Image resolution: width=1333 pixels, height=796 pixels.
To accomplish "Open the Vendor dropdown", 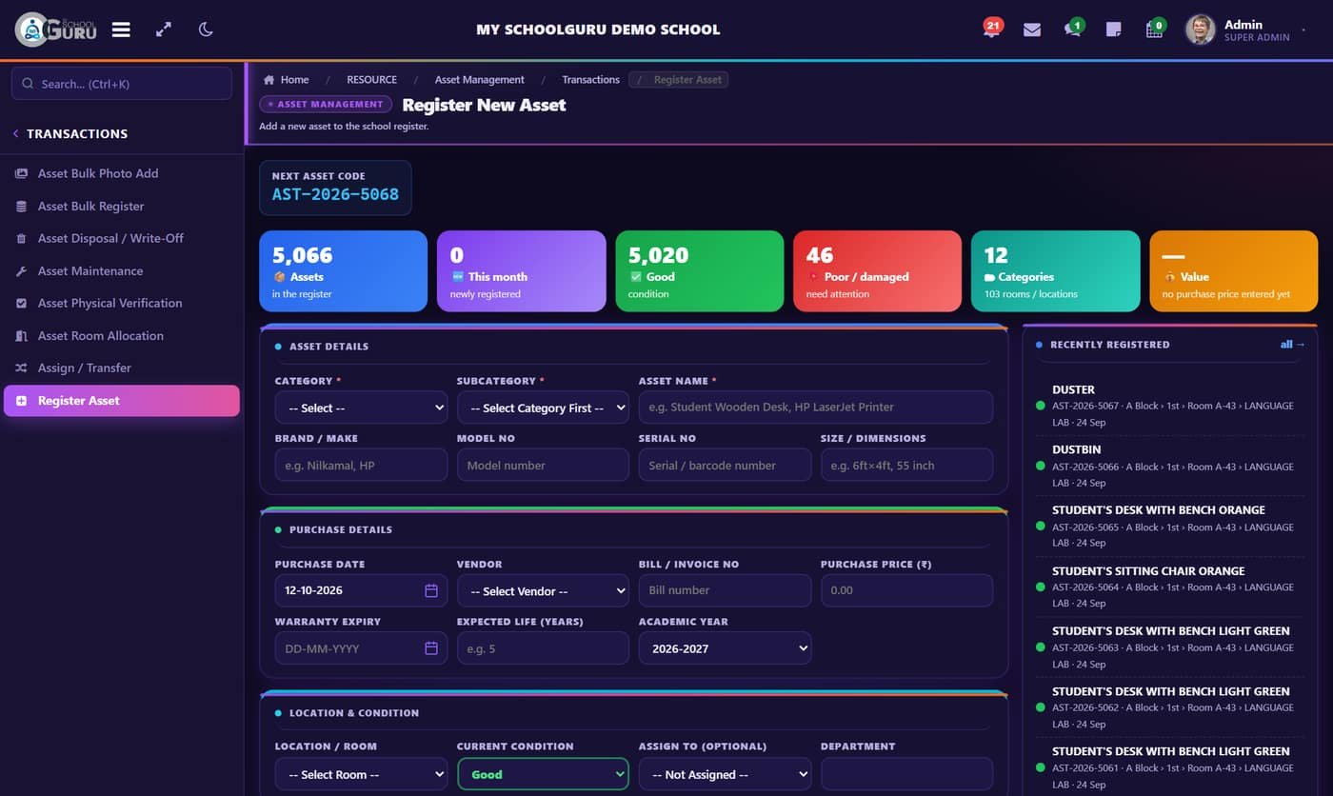I will 543,590.
